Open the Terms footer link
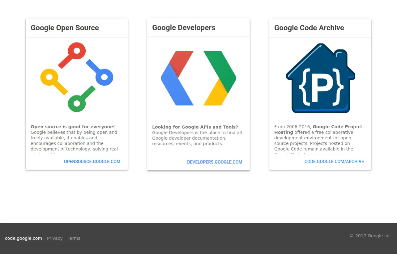 point(74,238)
